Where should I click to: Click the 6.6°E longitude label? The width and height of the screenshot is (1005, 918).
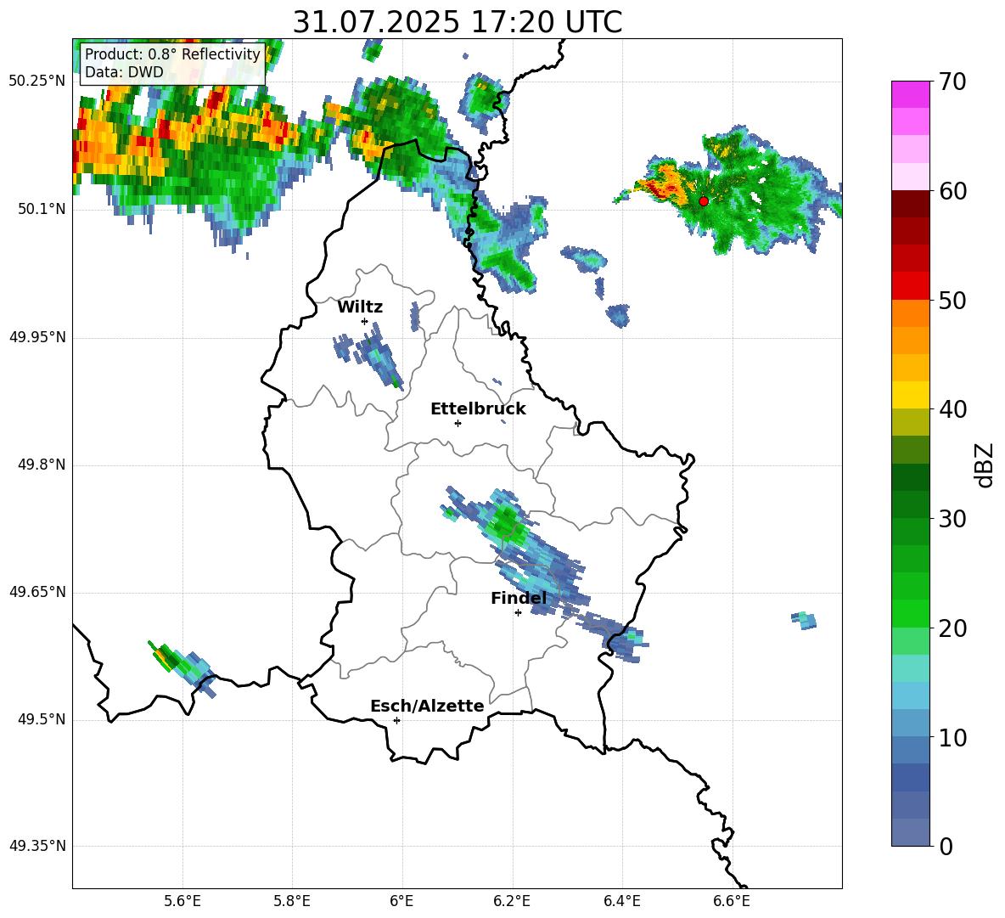(x=732, y=901)
